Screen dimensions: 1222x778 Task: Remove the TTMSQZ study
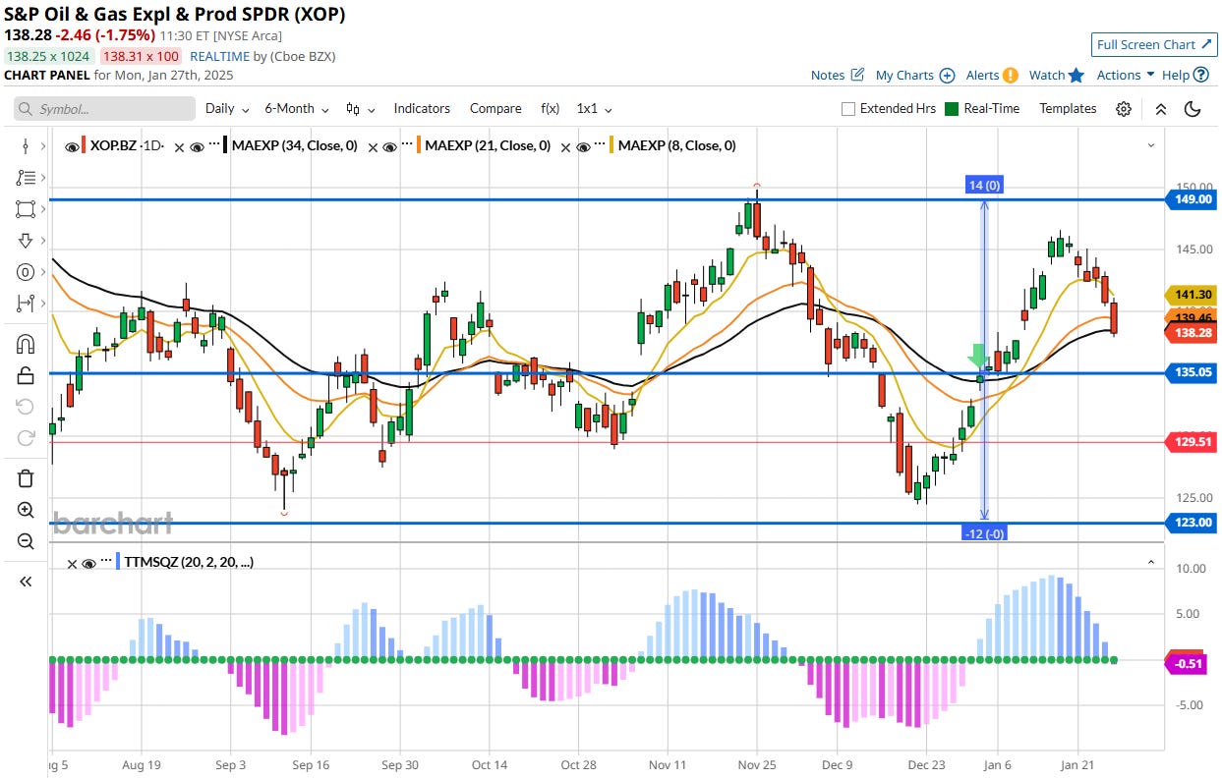coord(71,563)
